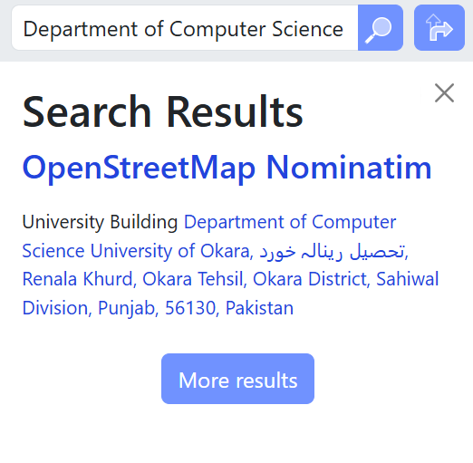Click 'Okara Tehsil' in the result address
Screen dimensions: 473x463
pyautogui.click(x=193, y=279)
